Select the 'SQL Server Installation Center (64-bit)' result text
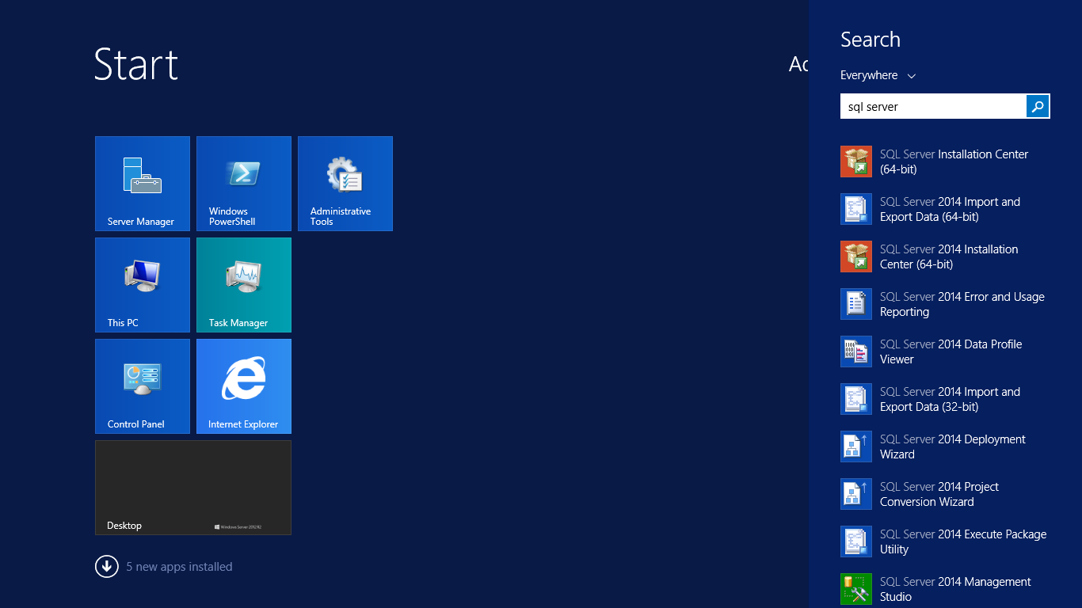1082x608 pixels. (x=954, y=161)
